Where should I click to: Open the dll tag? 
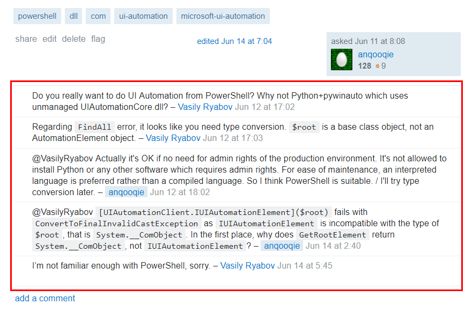73,16
